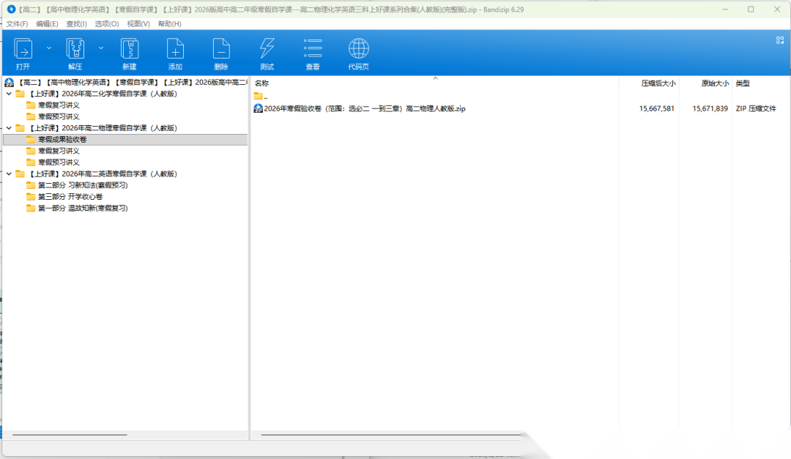Open the dropdown arrow next to 打开

(x=49, y=48)
